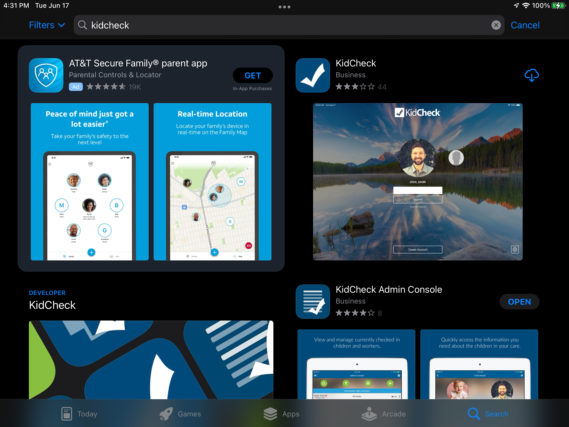This screenshot has width=569, height=427.
Task: Tap Cancel to dismiss search
Action: 525,25
